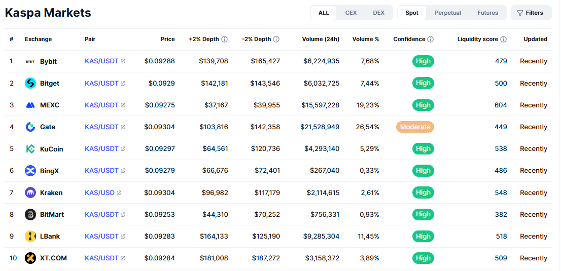Open LBank KAS/USDT pair link
This screenshot has height=271, width=561.
click(x=101, y=237)
